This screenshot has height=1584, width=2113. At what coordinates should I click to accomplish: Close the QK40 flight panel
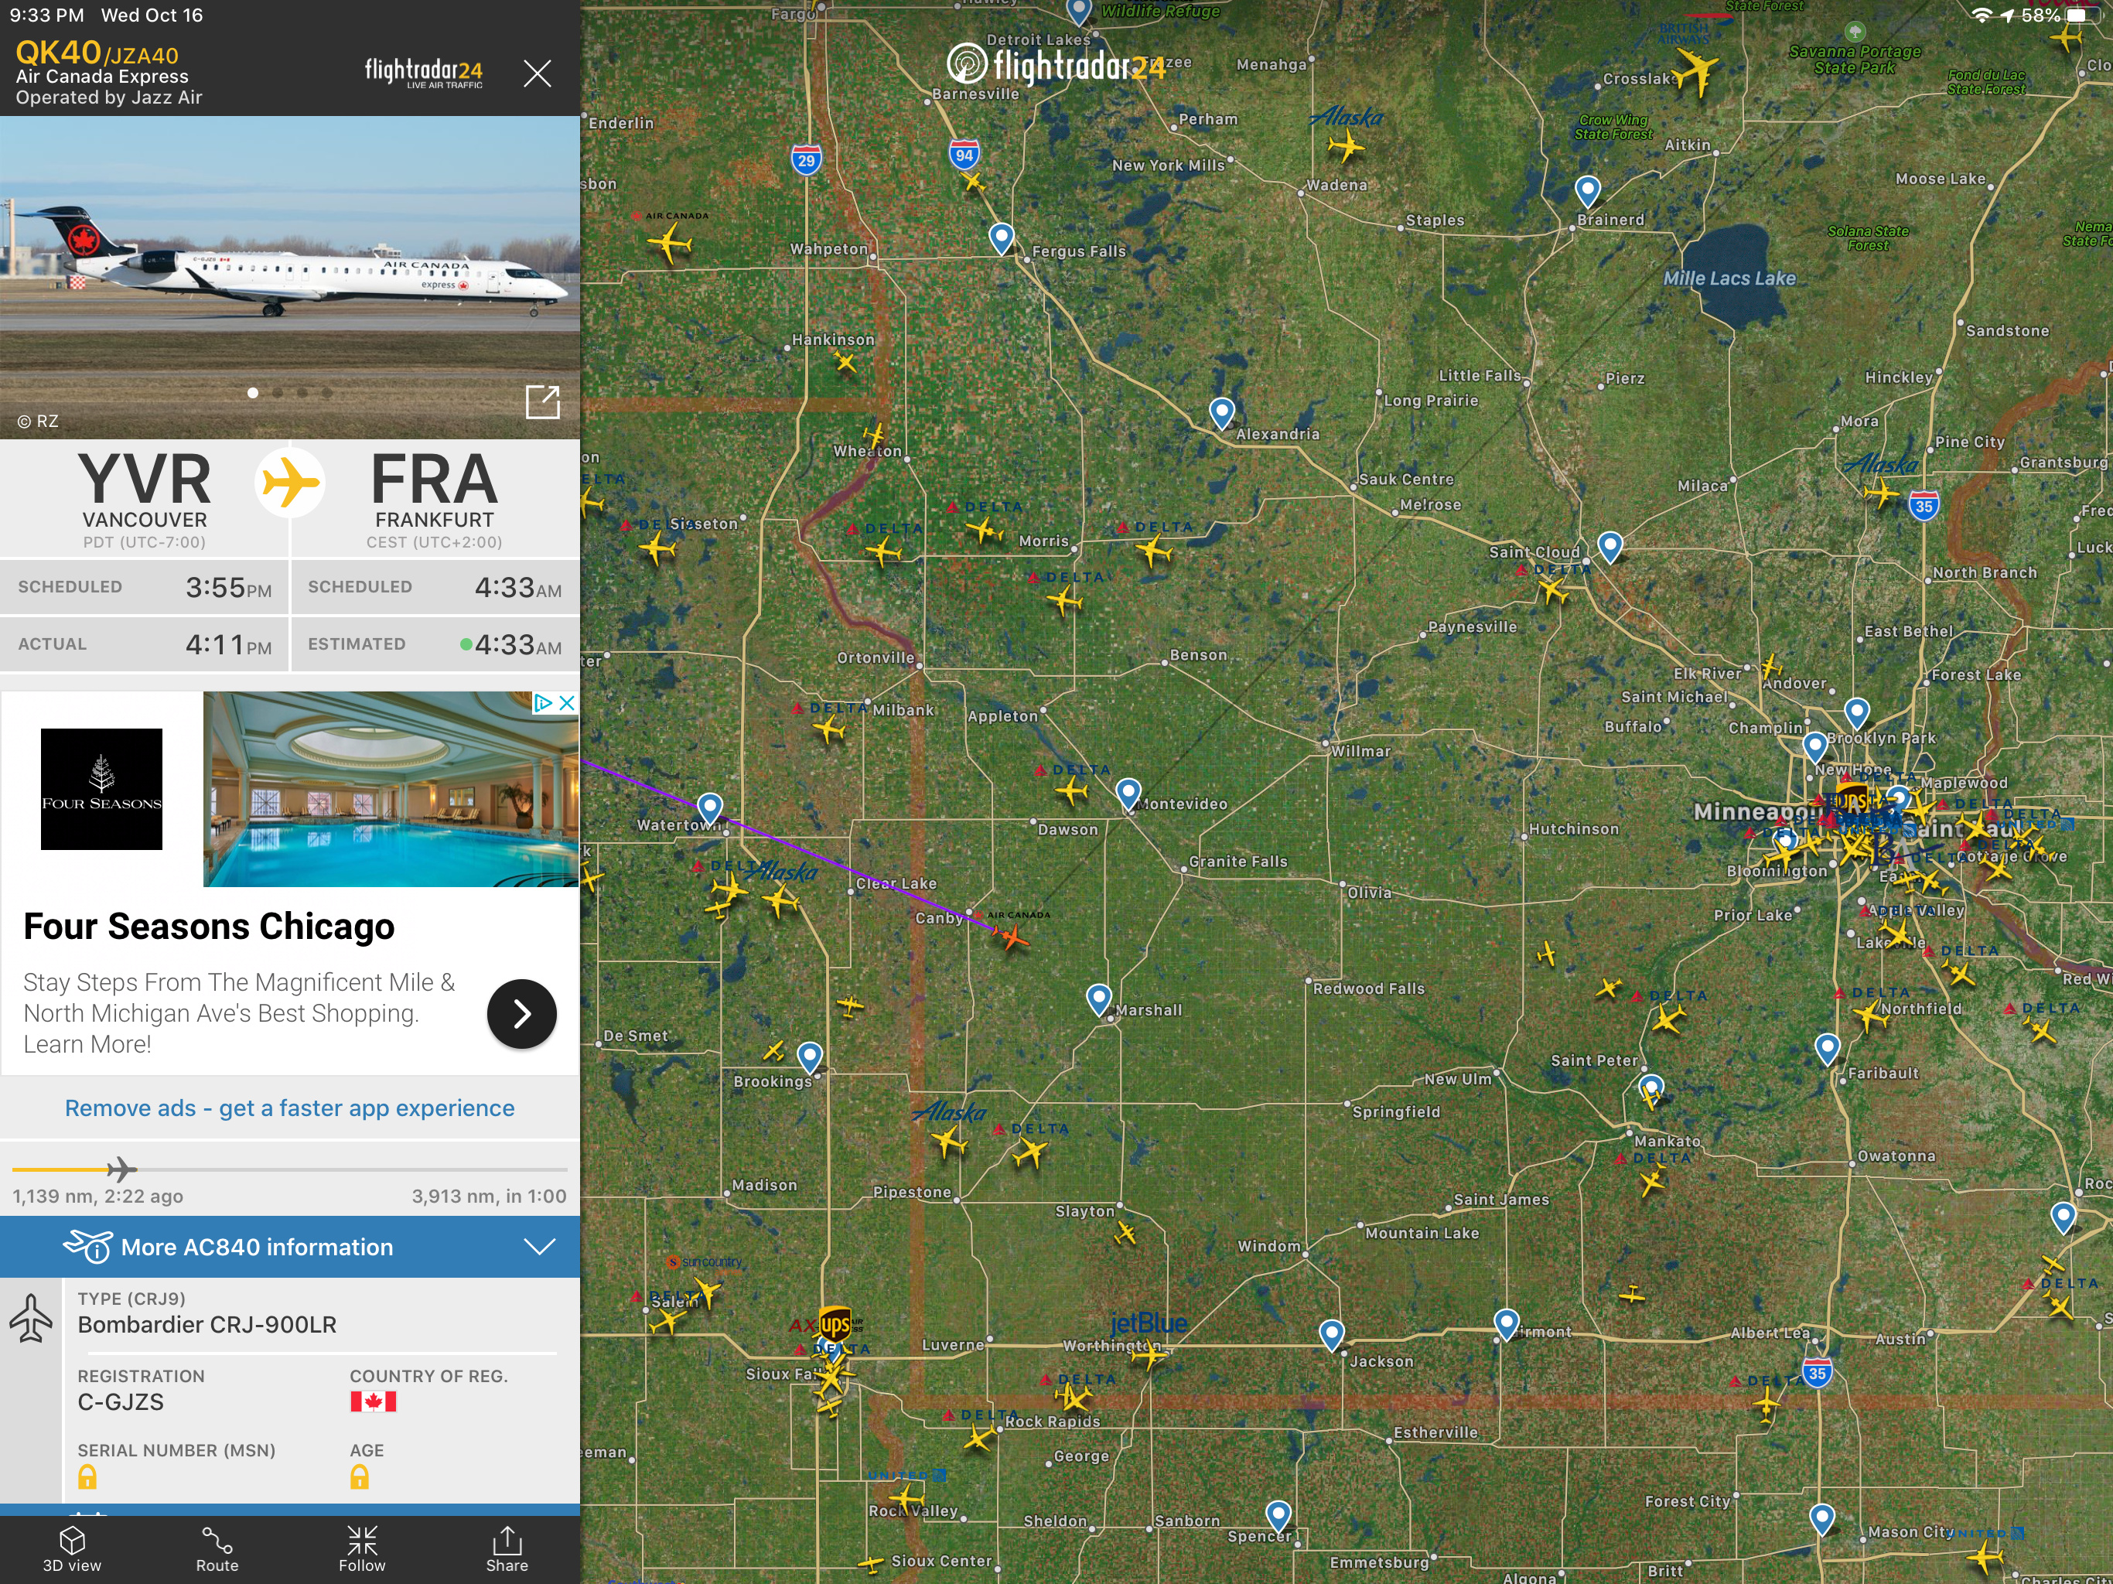point(538,73)
